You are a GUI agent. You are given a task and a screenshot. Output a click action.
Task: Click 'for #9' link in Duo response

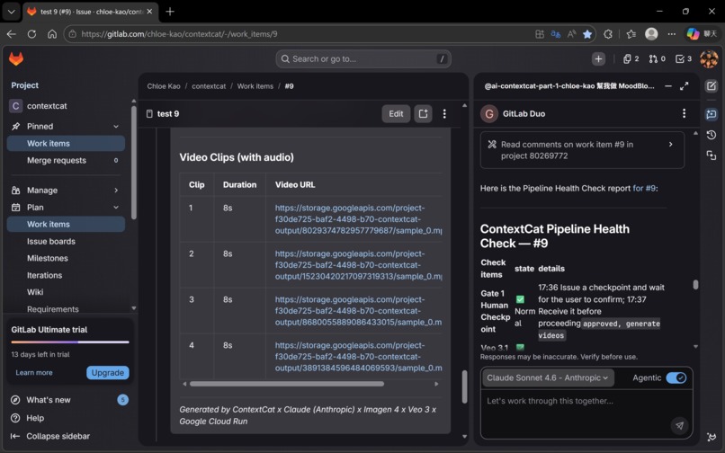[x=645, y=188]
